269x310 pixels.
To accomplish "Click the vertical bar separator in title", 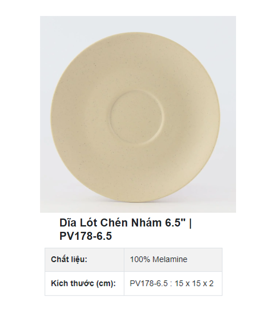I will coord(190,223).
